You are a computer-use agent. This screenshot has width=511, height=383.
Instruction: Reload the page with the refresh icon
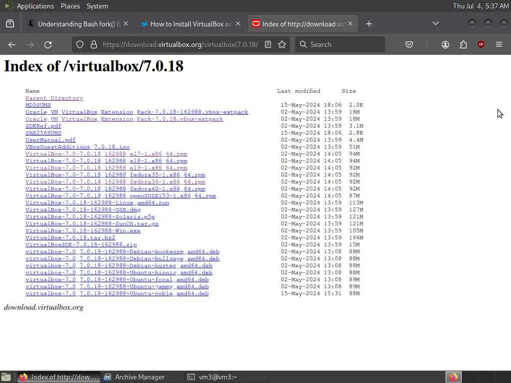pyautogui.click(x=48, y=44)
